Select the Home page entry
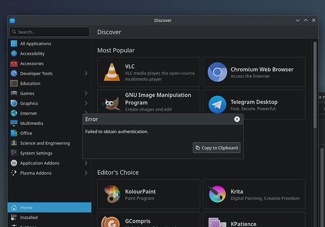The image size is (325, 227). pos(49,208)
